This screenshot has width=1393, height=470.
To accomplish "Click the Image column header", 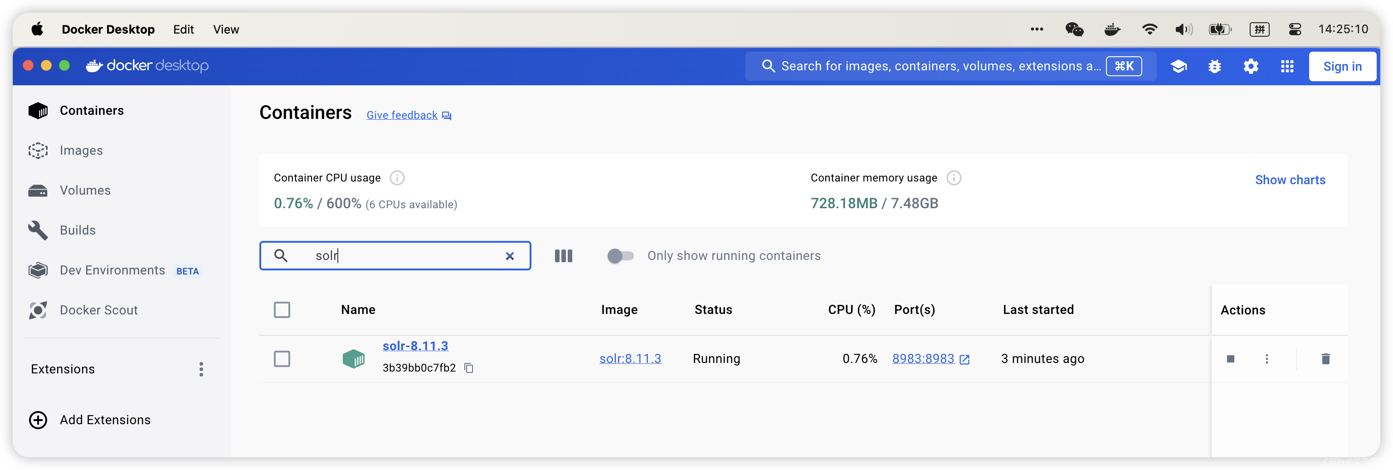I will pos(619,310).
